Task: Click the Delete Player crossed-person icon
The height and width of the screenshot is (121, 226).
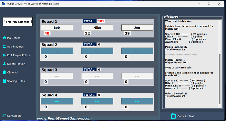Action: [x=4, y=64]
